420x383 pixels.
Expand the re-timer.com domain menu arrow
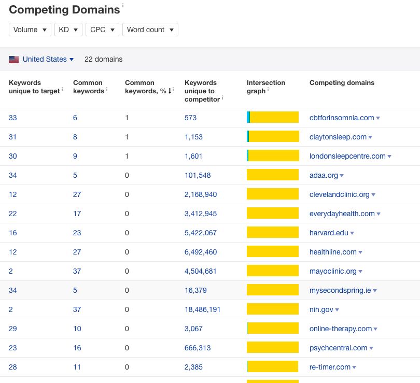(354, 367)
